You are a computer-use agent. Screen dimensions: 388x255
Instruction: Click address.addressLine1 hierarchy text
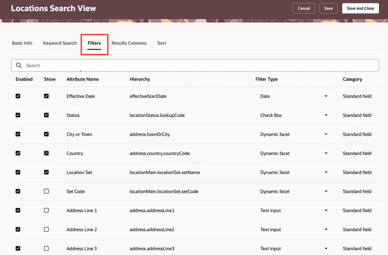click(152, 210)
